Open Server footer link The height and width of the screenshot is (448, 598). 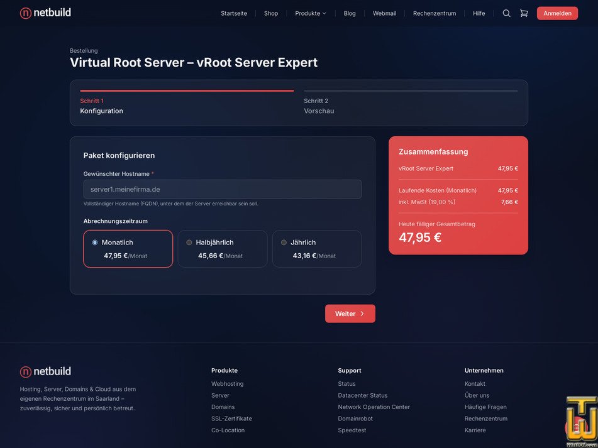[x=220, y=395]
